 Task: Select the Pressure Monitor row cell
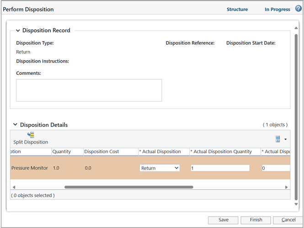pos(29,168)
